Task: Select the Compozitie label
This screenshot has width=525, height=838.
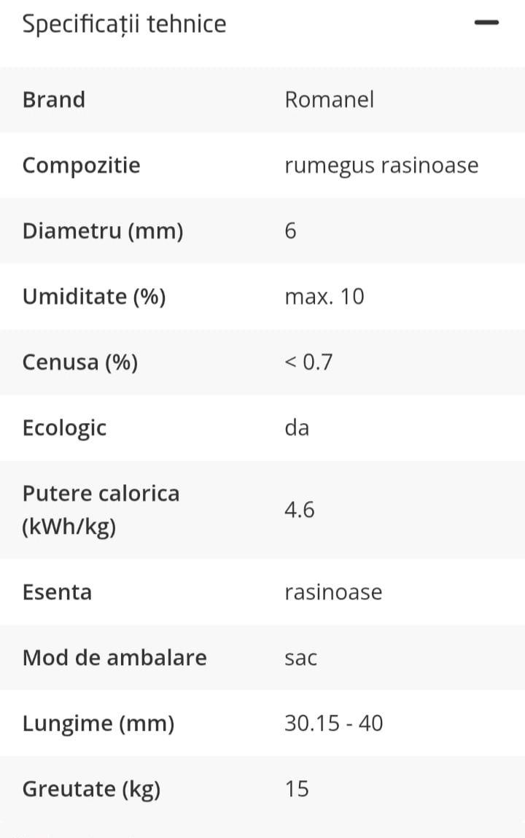Action: (x=81, y=166)
